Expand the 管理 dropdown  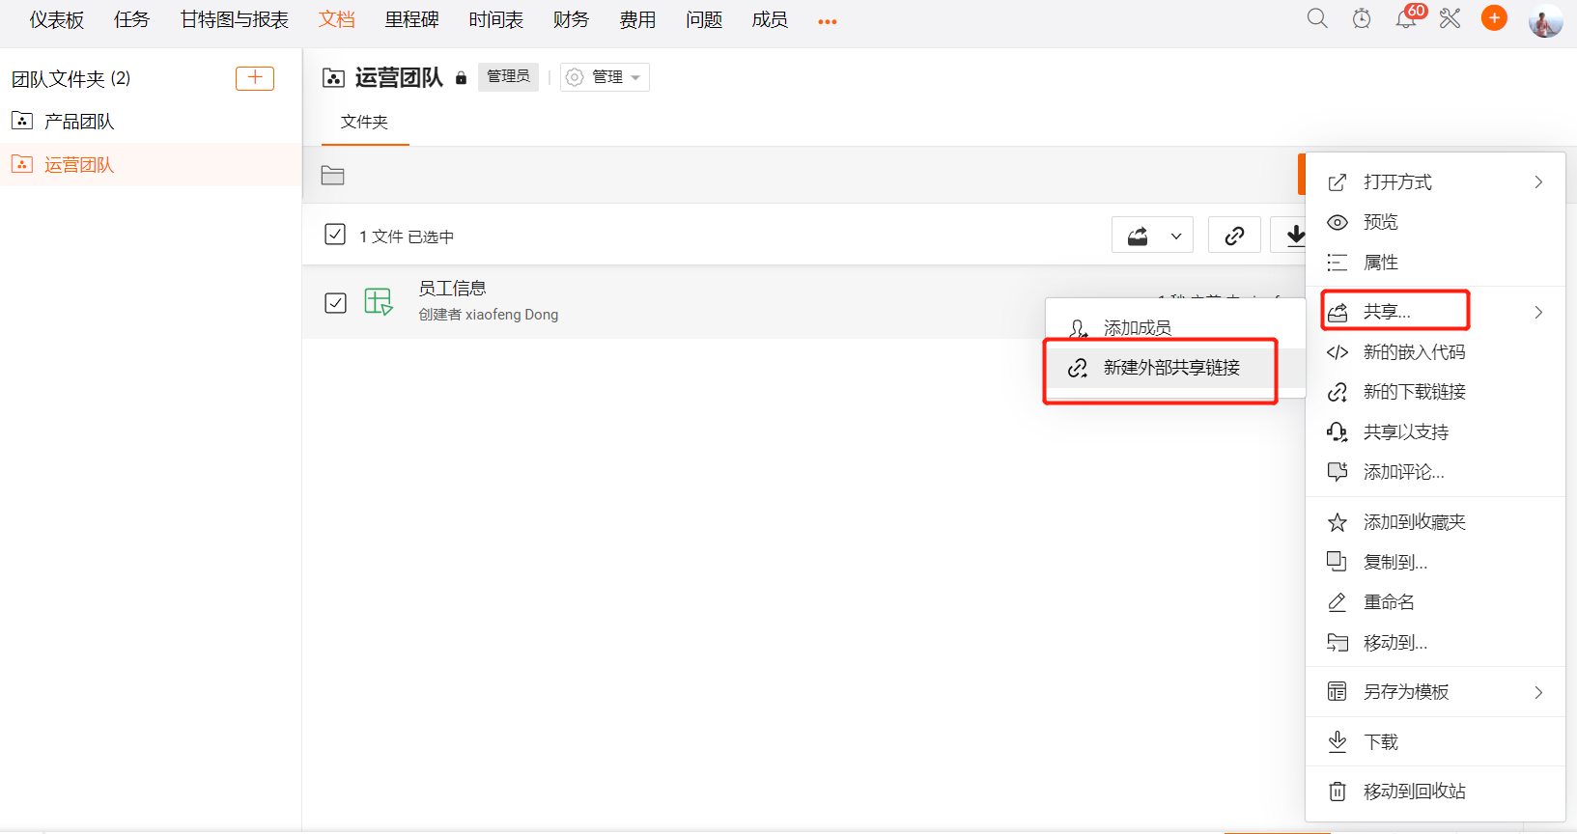[x=605, y=77]
